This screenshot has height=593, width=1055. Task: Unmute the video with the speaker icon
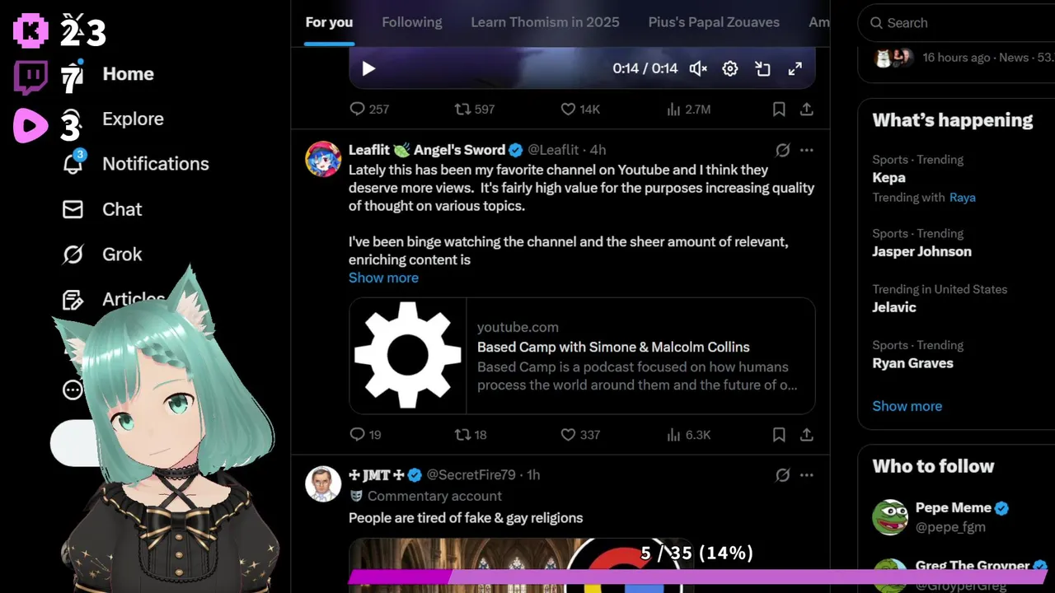pos(698,69)
